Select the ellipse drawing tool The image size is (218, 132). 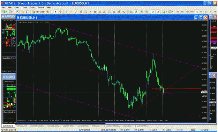[x=95, y=12]
